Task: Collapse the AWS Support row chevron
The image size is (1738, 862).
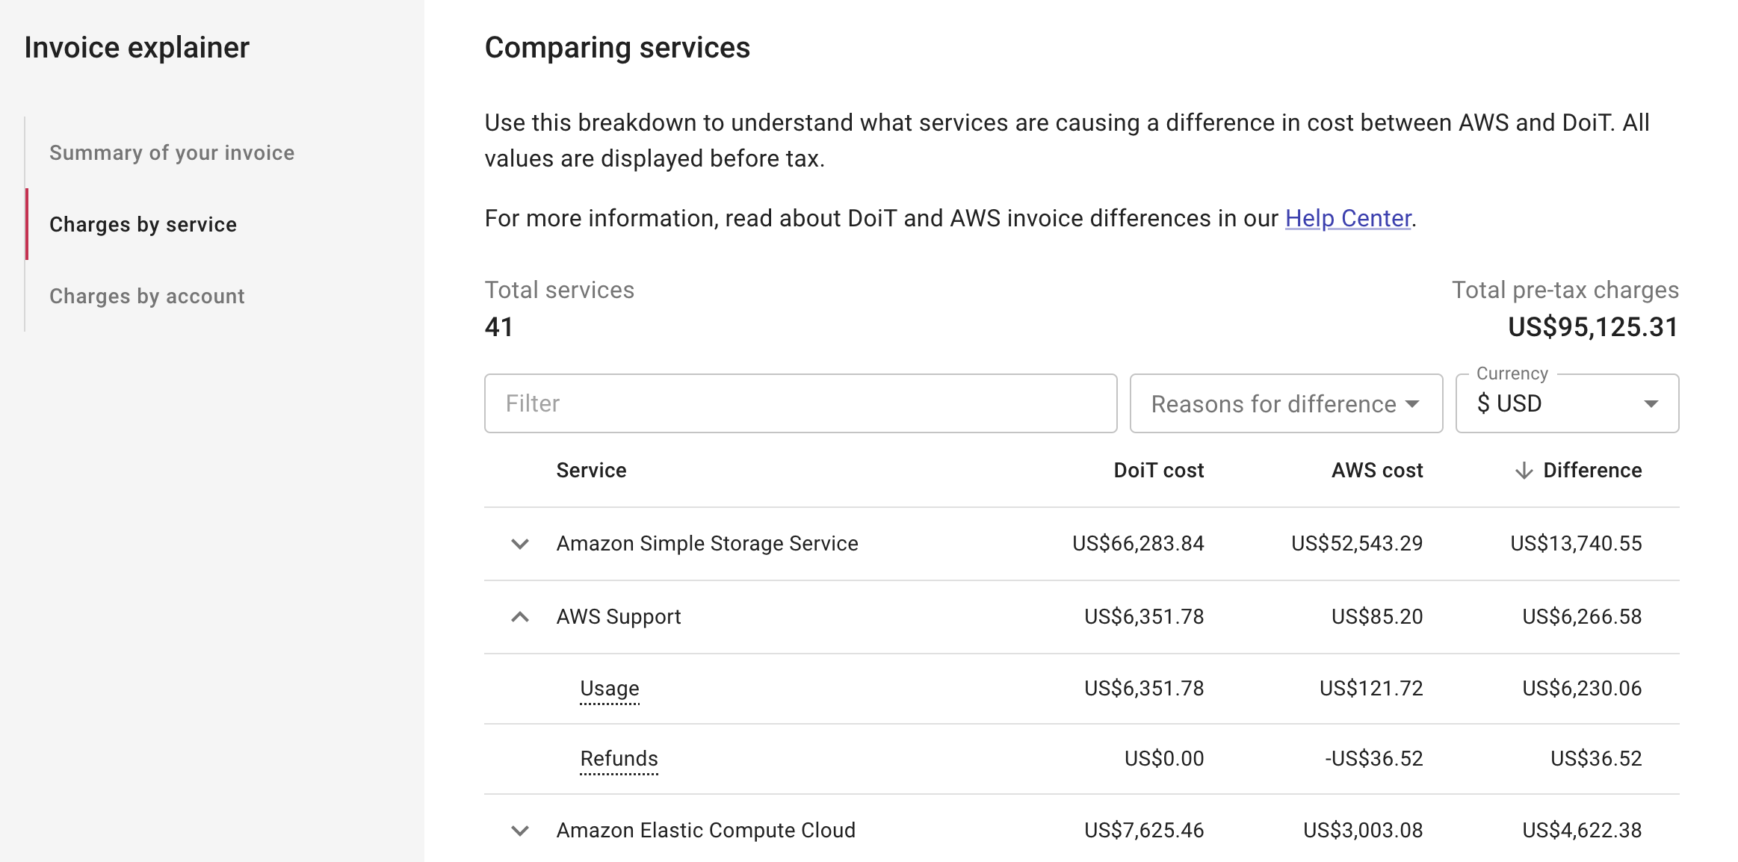Action: pyautogui.click(x=520, y=617)
